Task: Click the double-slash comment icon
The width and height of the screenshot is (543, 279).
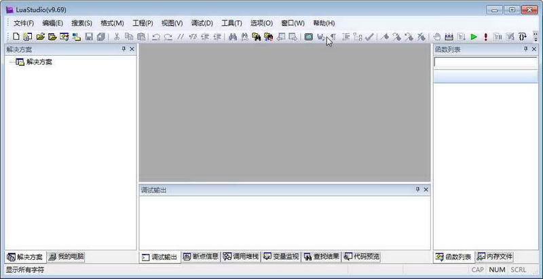Action: click(181, 37)
